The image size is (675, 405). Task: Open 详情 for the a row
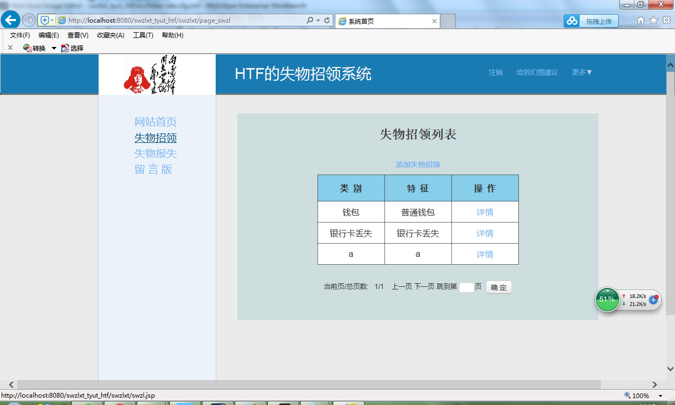pos(485,254)
